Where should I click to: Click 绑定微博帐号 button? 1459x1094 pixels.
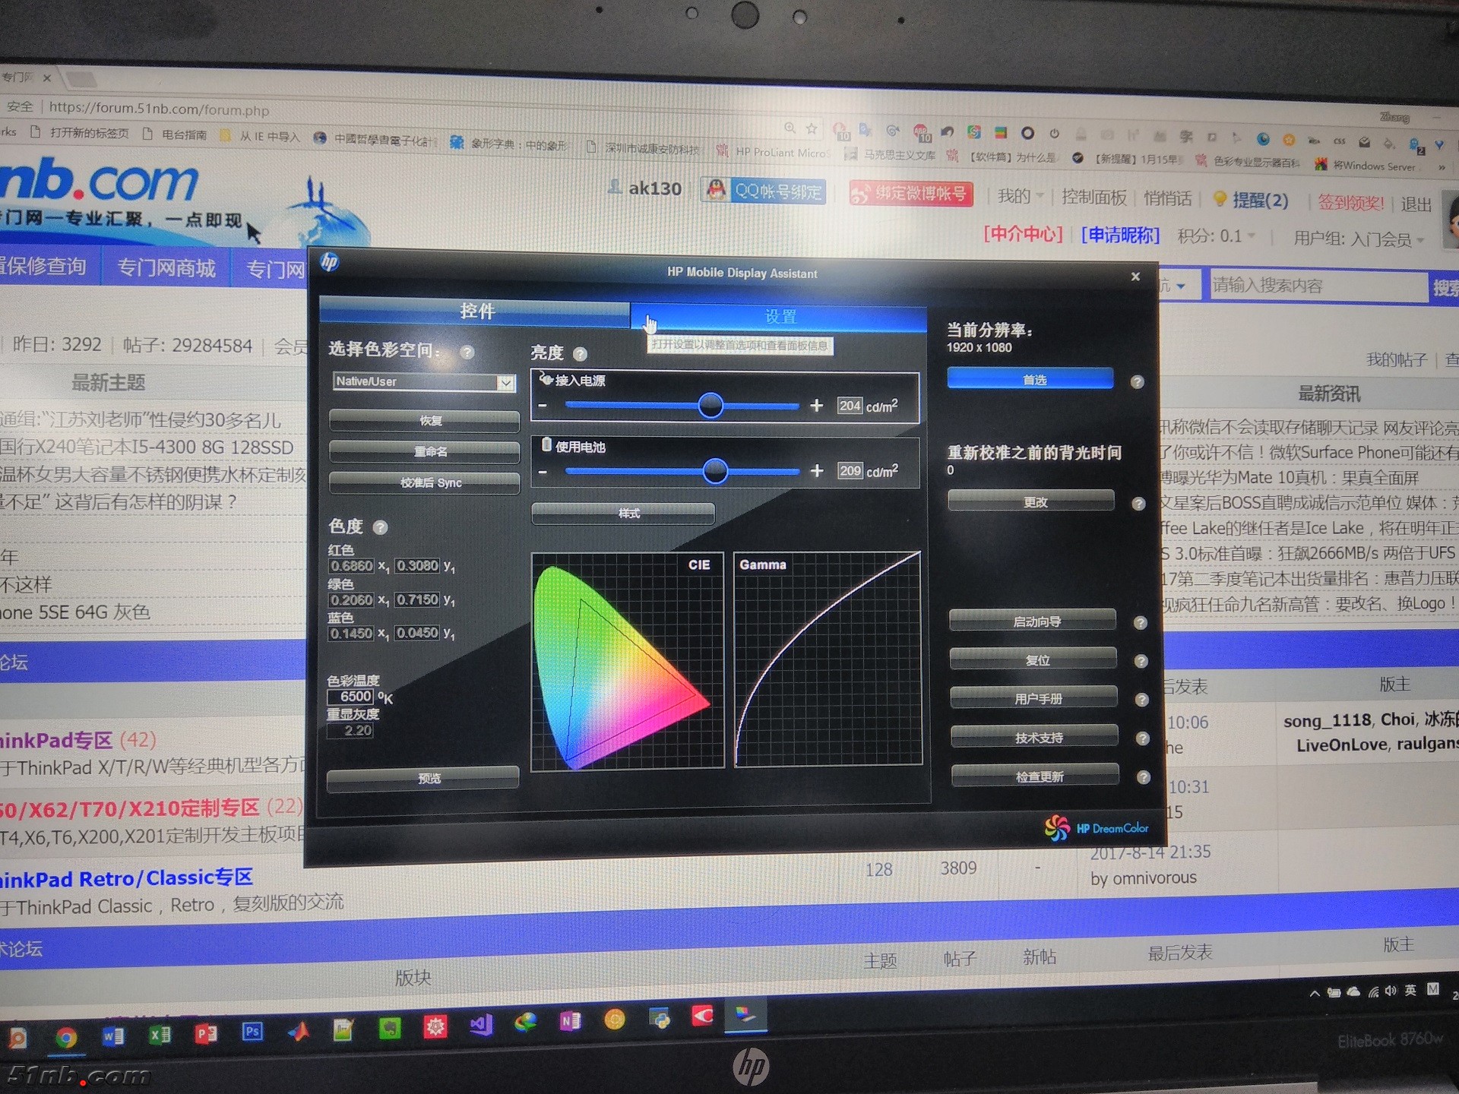pos(910,193)
